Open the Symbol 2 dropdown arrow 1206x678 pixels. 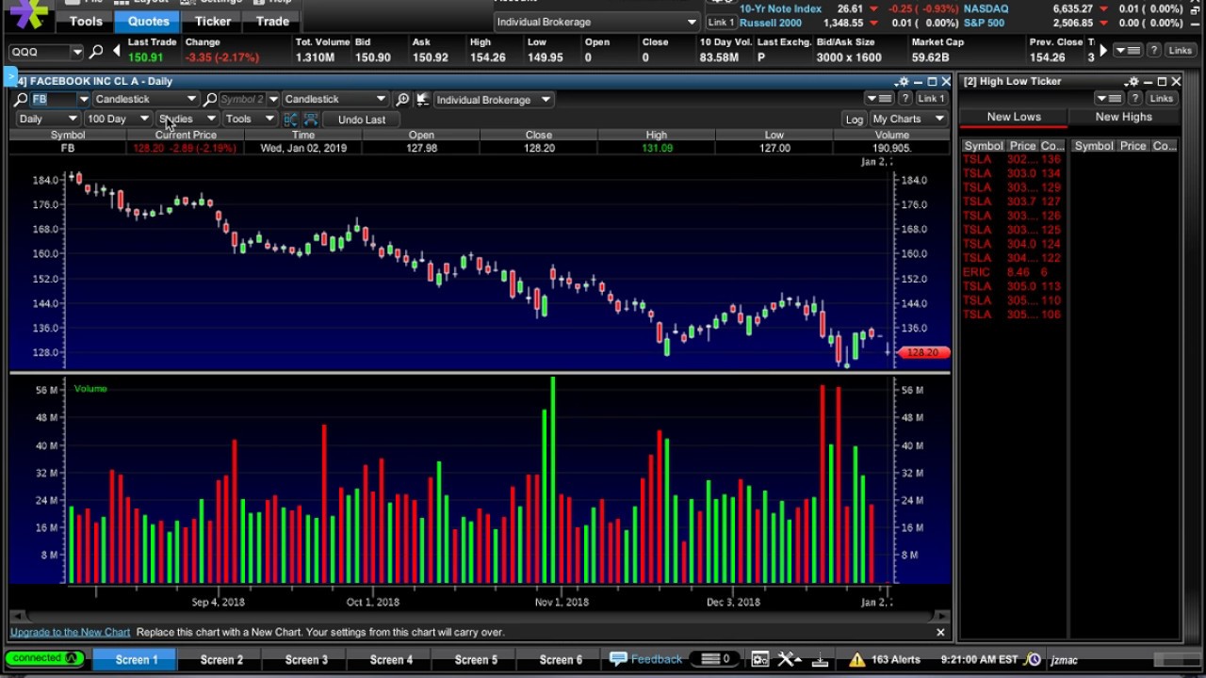tap(273, 99)
